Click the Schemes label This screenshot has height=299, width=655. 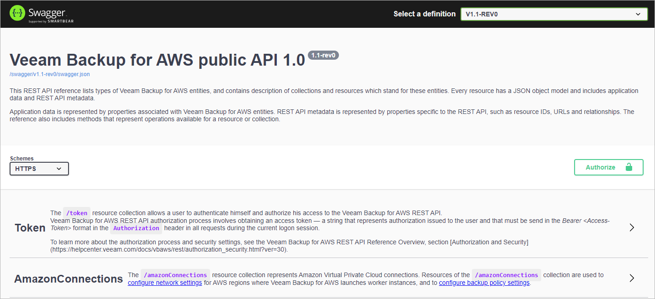coord(22,159)
